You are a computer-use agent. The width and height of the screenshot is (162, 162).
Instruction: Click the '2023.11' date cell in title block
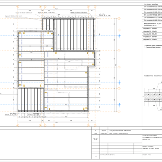click(x=104, y=131)
